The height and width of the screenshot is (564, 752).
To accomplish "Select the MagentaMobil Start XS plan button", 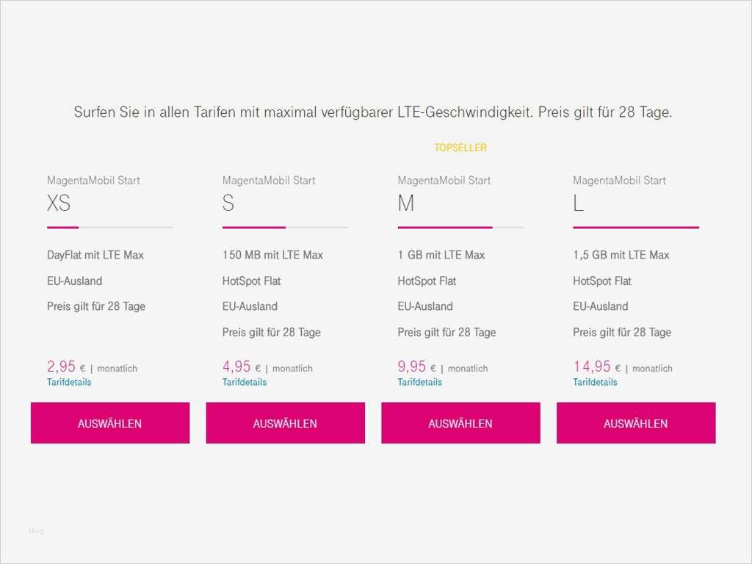I will coord(110,423).
